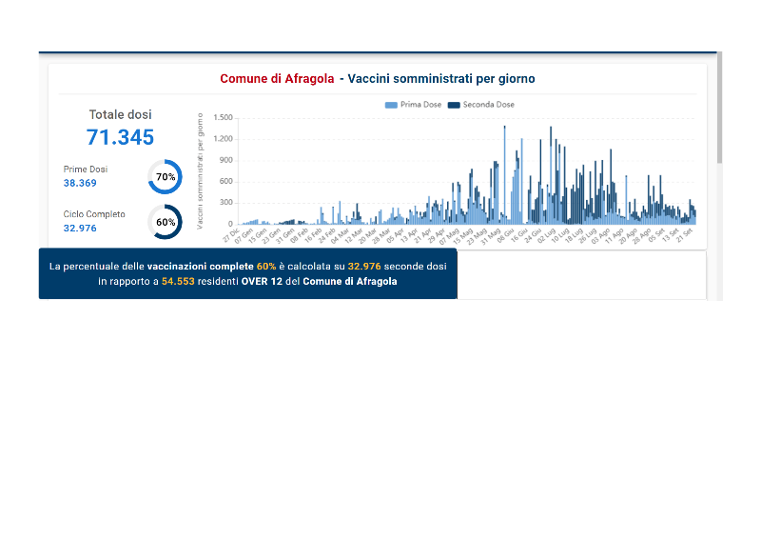Click 'Vaccini somministrati per giorno' title text
This screenshot has height=539, width=761.
(441, 79)
